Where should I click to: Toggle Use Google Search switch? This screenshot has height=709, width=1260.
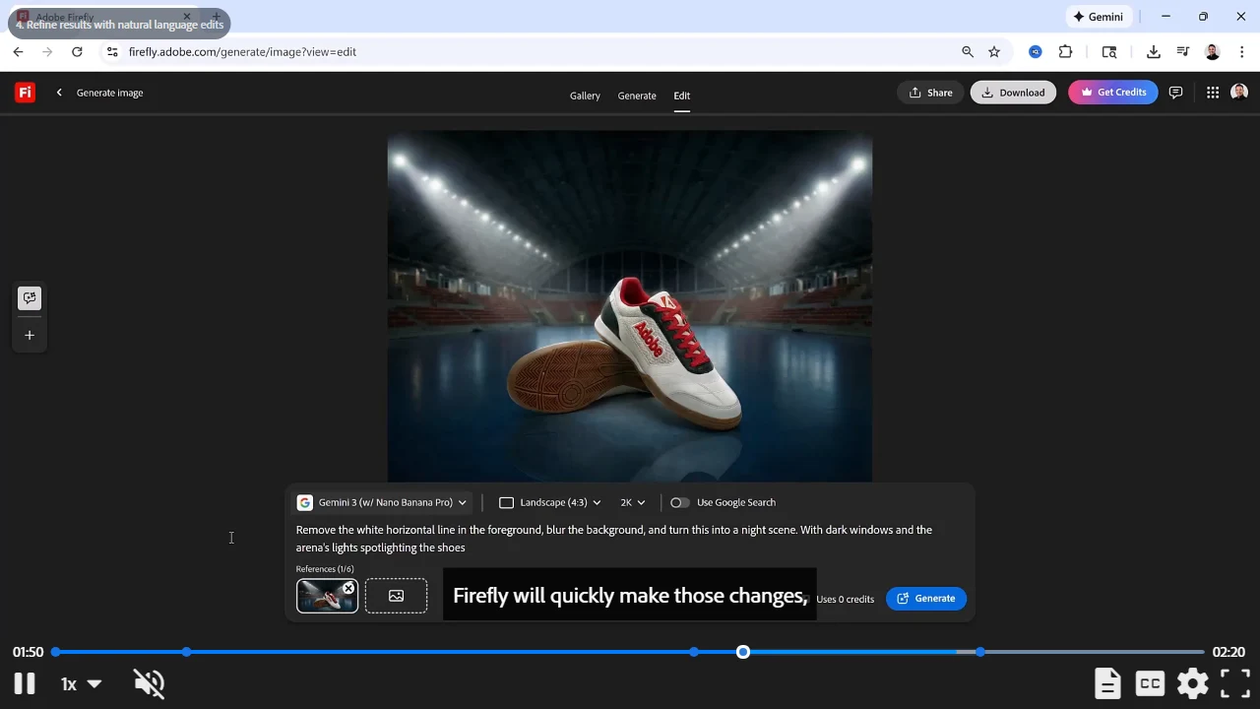[x=679, y=502]
